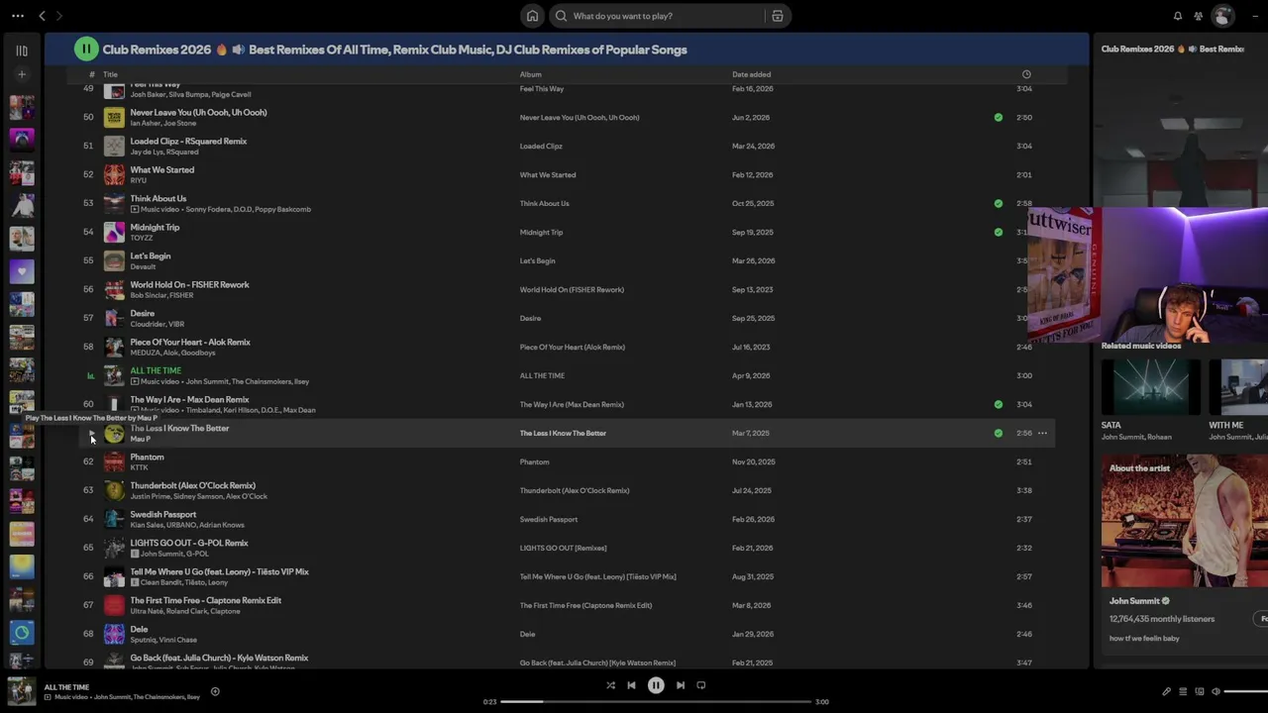The width and height of the screenshot is (1268, 713).
Task: Skip to the next track
Action: click(681, 685)
